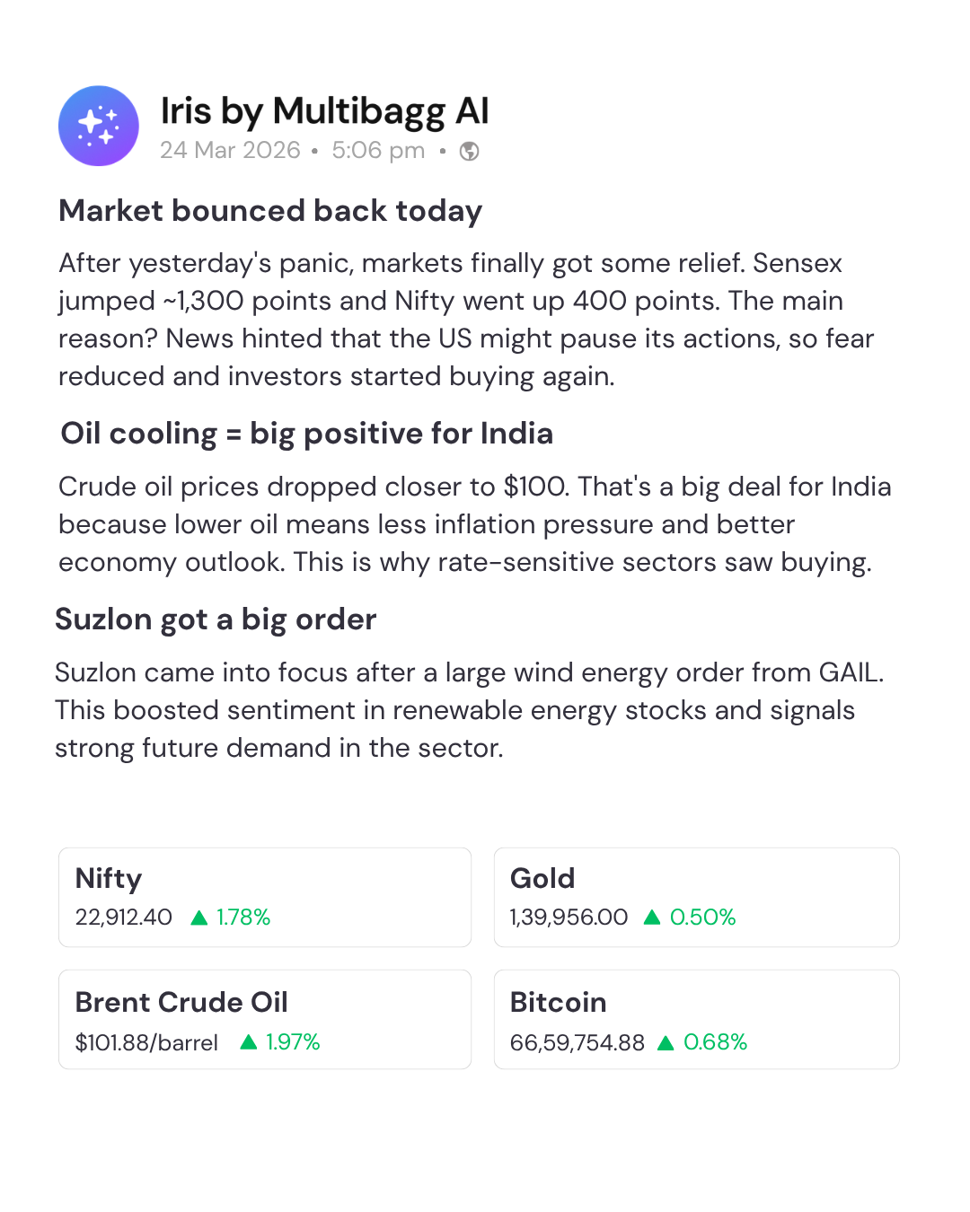Open the Bitcoin price card
The width and height of the screenshot is (970, 1212).
click(x=696, y=1019)
